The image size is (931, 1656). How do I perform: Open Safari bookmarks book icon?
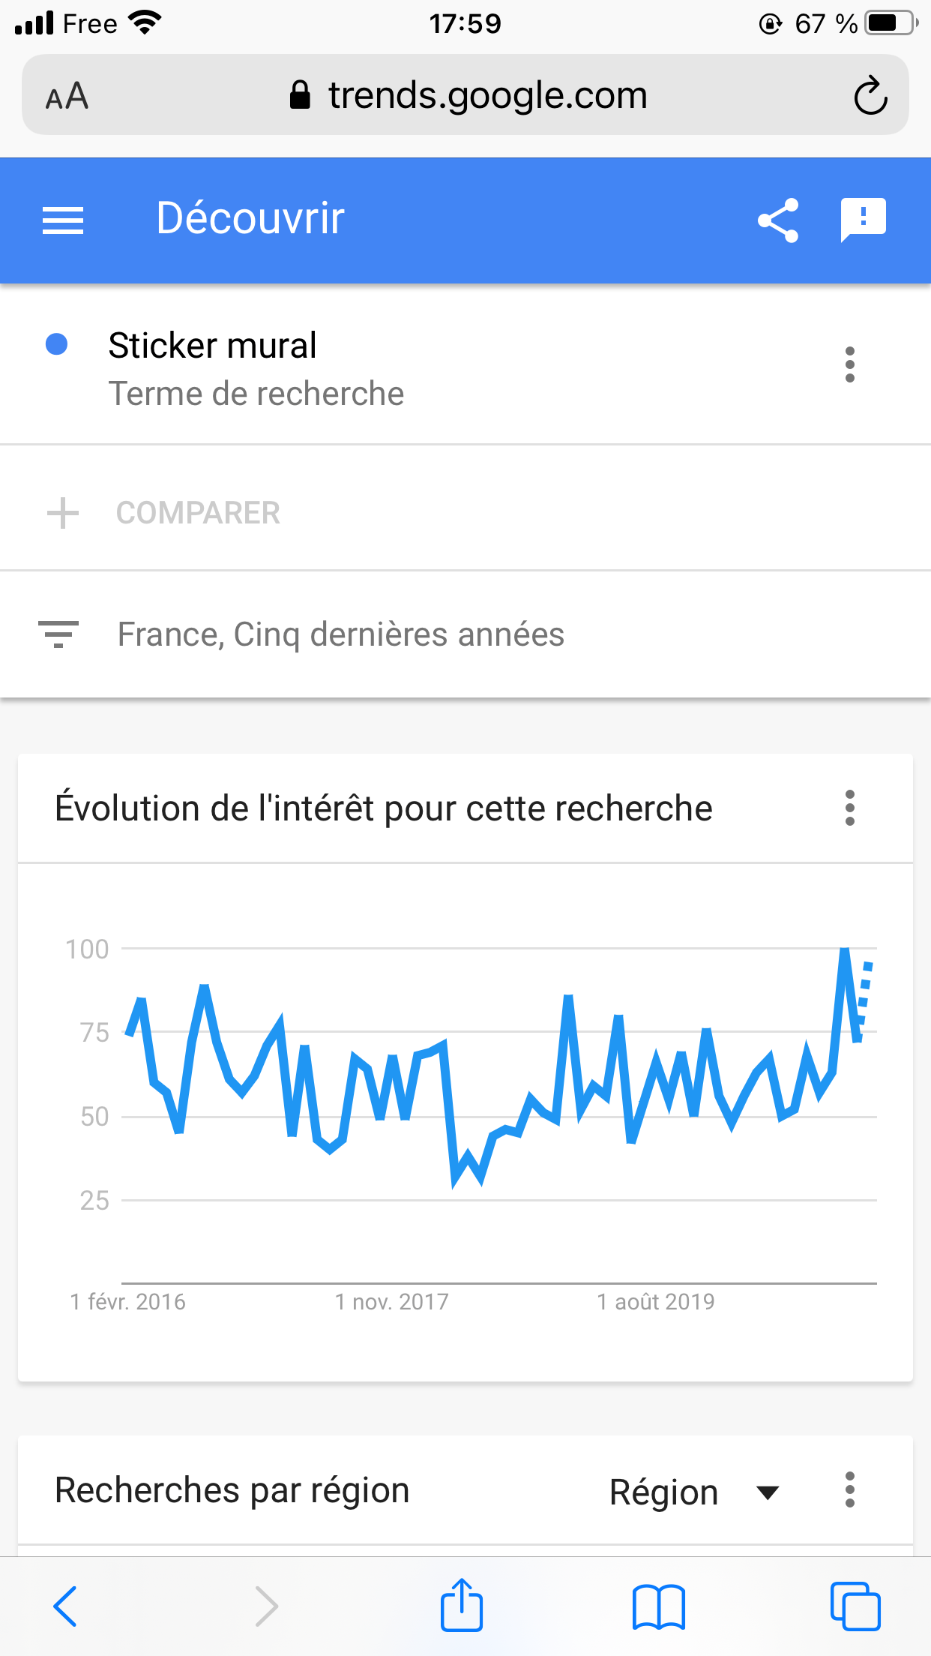(658, 1606)
